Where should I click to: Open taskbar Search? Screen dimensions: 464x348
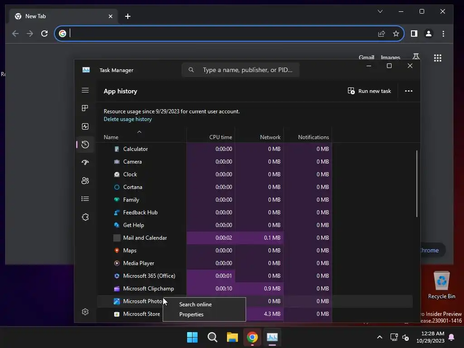pyautogui.click(x=213, y=337)
